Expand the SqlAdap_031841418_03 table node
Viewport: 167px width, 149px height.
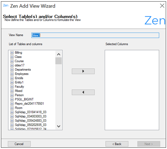click(x=12, y=112)
